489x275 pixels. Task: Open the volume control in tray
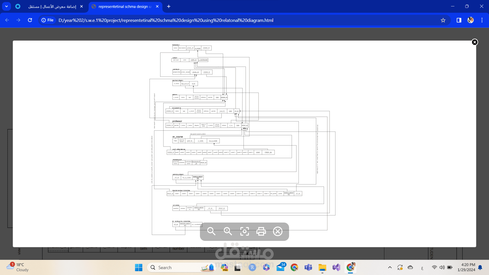point(442,267)
